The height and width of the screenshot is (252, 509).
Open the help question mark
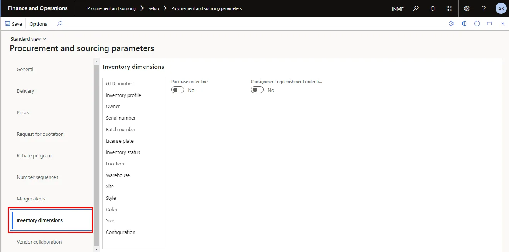[484, 8]
